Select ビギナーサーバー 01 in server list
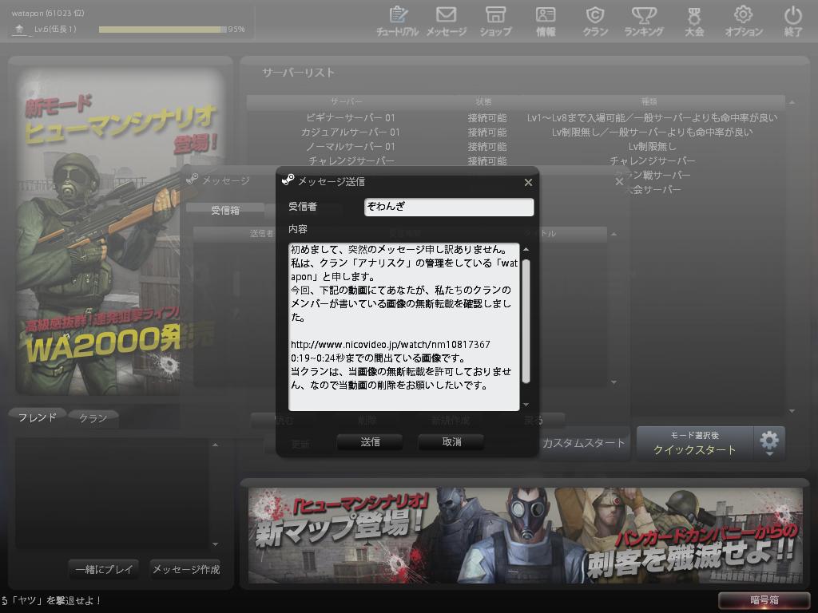The height and width of the screenshot is (613, 818). point(350,118)
